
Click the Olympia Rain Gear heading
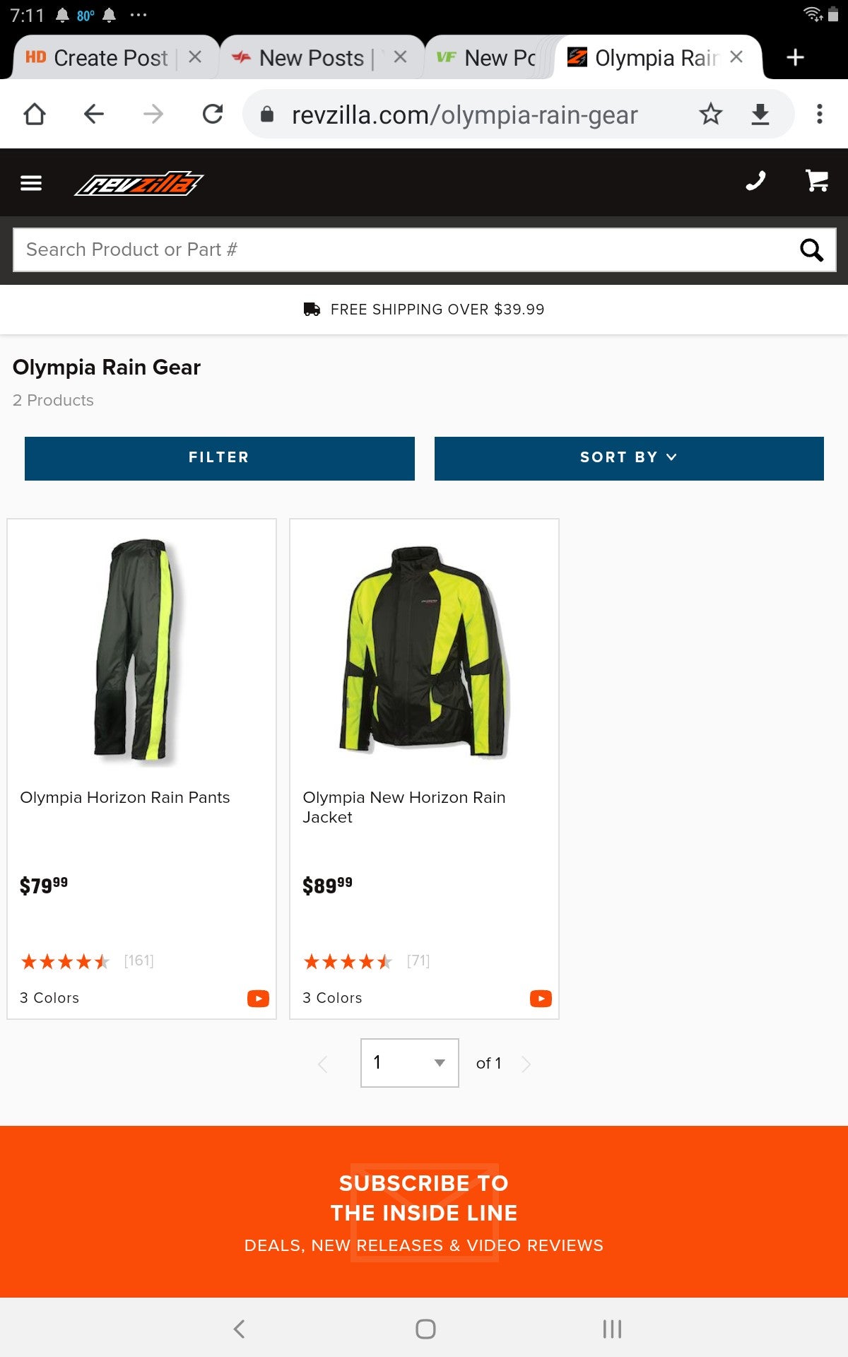(x=107, y=368)
